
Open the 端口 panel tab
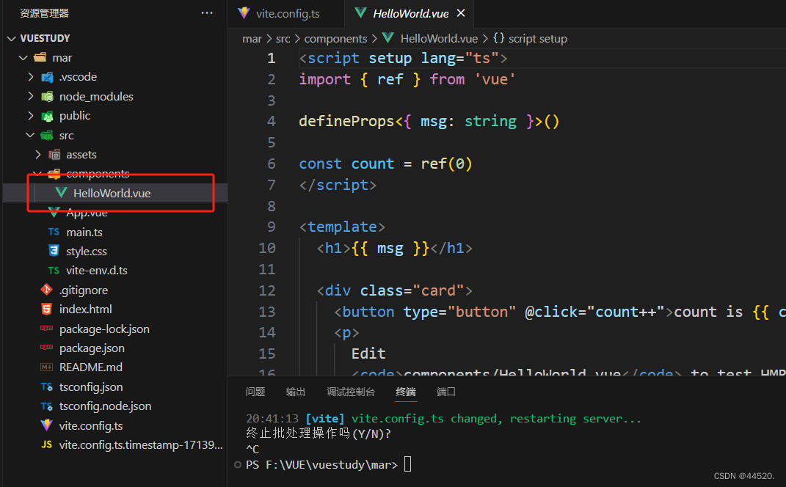coord(445,391)
